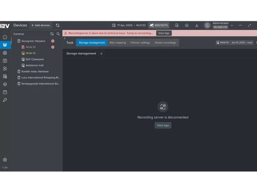Click the Administrator profile avatar
Image resolution: width=257 pixels, height=193 pixels.
(207, 25)
